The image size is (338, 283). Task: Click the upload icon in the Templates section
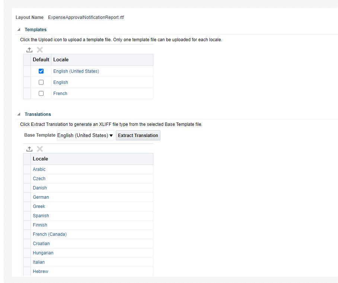tap(29, 49)
